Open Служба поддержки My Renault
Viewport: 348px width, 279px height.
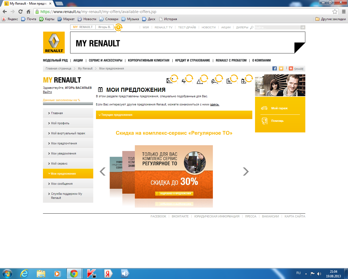click(68, 196)
